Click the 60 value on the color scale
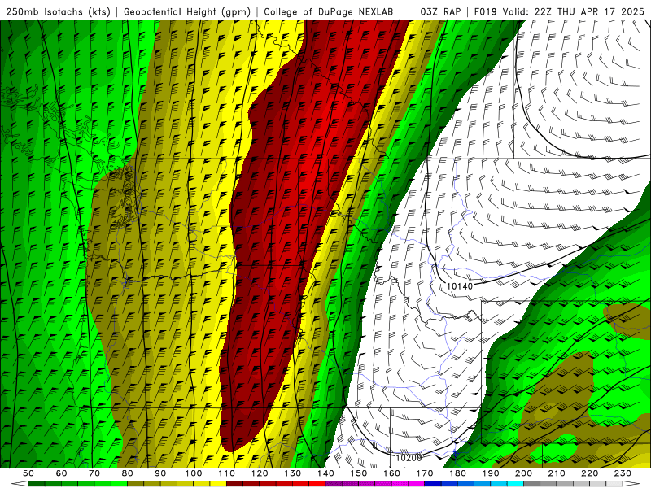The height and width of the screenshot is (488, 651). pos(62,473)
